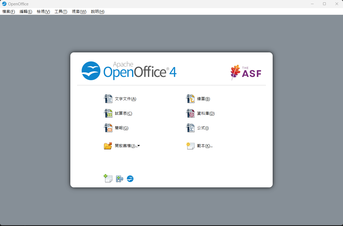Expand the 開啟舊檔 recent files dropdown arrow
Image resolution: width=343 pixels, height=226 pixels.
(x=138, y=146)
